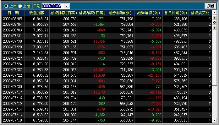Select the 上櫃 radio button
The width and height of the screenshot is (219, 125).
click(x=20, y=6)
